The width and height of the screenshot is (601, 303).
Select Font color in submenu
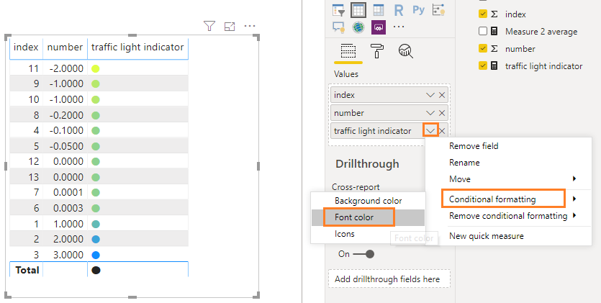(368, 217)
